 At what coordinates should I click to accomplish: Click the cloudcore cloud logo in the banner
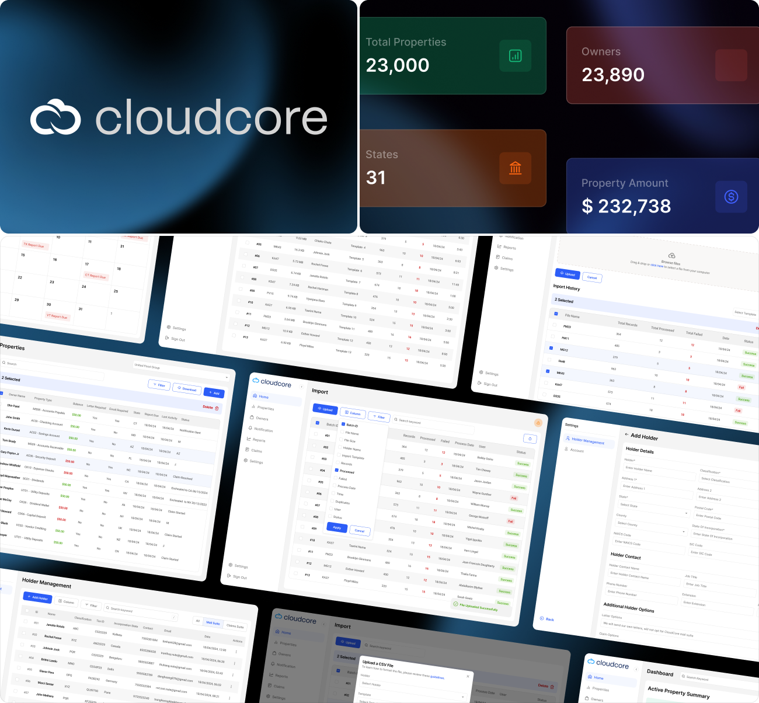55,117
